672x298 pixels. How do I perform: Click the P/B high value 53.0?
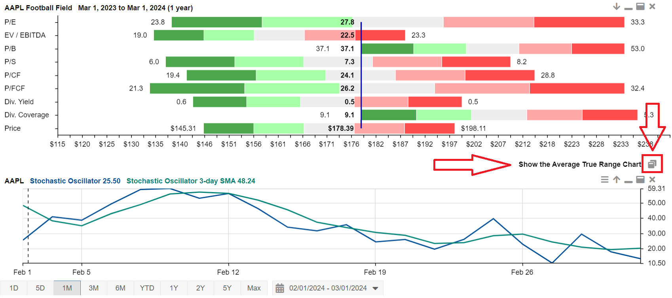(x=638, y=49)
